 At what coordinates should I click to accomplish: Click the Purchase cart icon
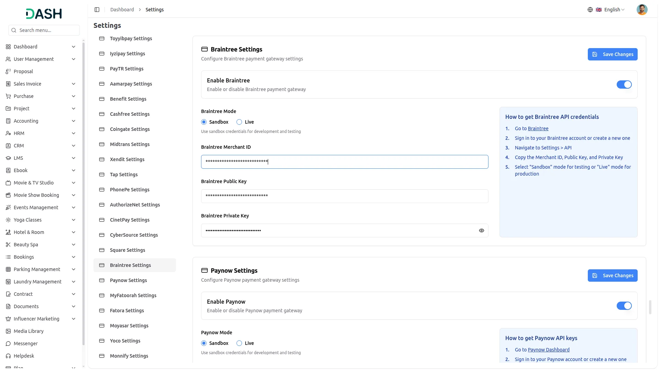point(8,96)
